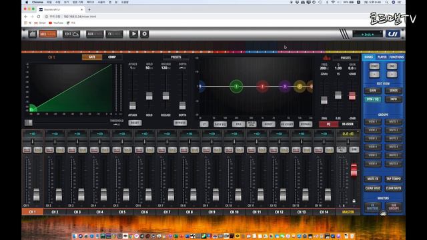The image size is (427, 240).
Task: Select the orange low-pass EQ node at the right edge
Action: tap(310, 86)
